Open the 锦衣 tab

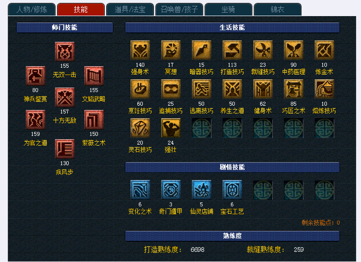pyautogui.click(x=277, y=10)
